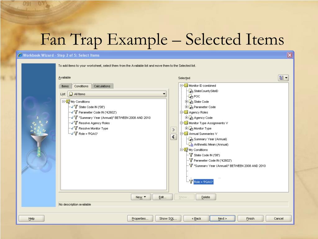
Task: Collapse Monitor Type Assignments V folder
Action: coord(181,123)
